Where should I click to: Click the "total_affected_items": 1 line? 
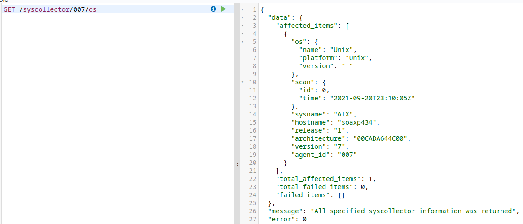tap(326, 179)
